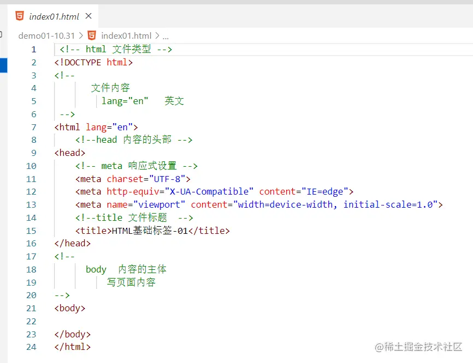Expand the breadcrumb ellipsis item
The width and height of the screenshot is (473, 363).
(165, 37)
